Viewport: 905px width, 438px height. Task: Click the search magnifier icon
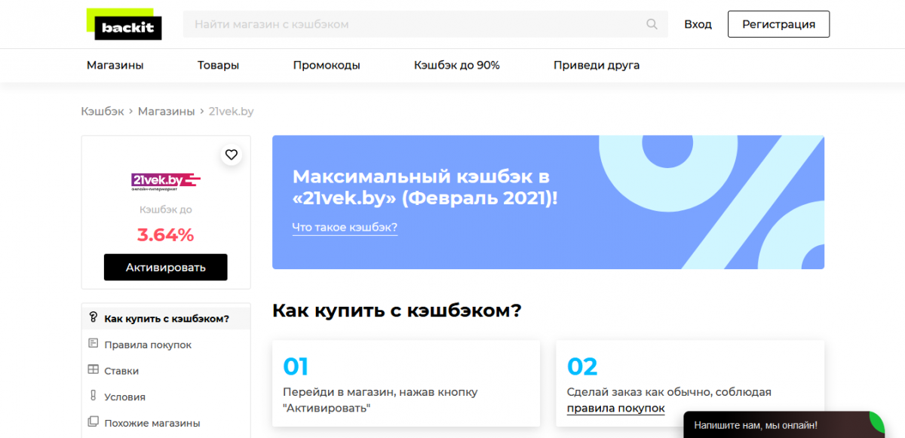point(652,24)
